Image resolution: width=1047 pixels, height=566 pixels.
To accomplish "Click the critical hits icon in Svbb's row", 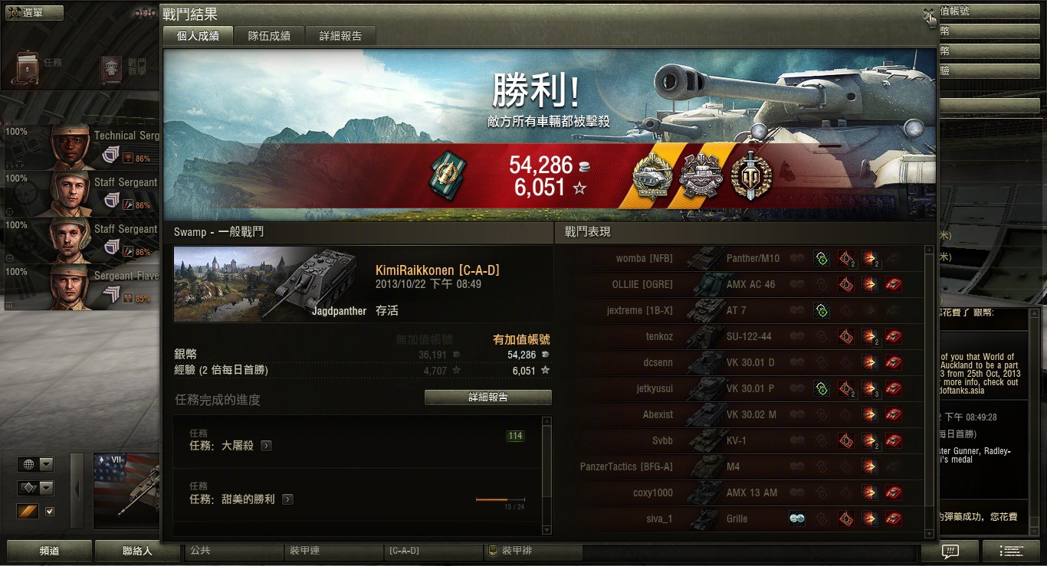I will point(845,440).
